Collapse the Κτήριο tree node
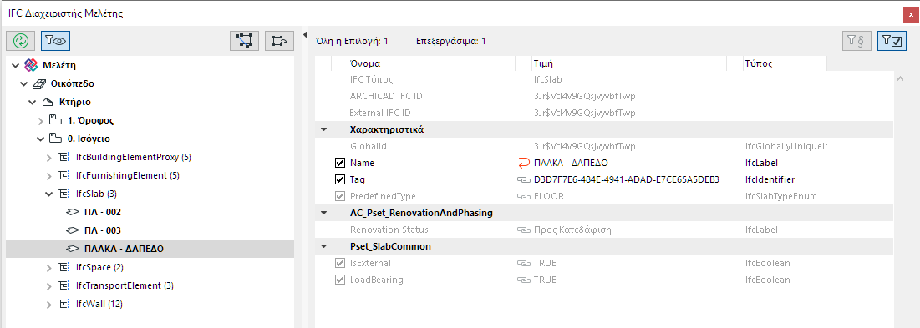 [33, 102]
